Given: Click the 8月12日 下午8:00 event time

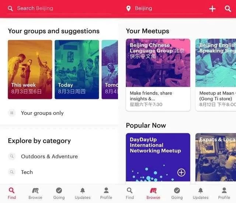Looking at the screenshot, I should point(218,104).
